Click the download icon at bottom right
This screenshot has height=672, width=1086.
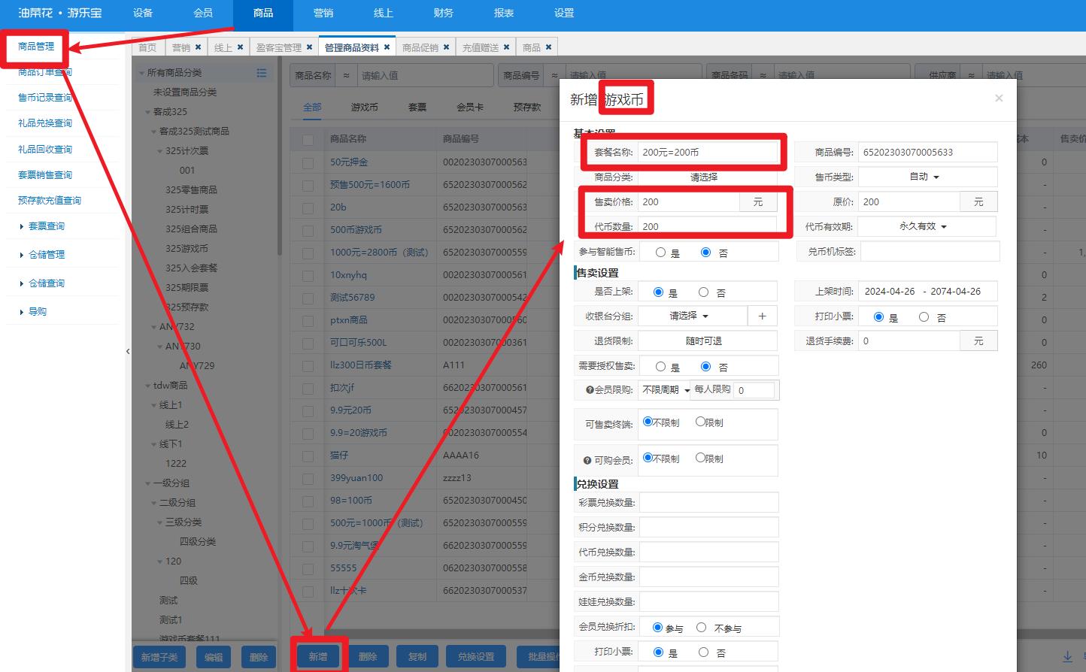coord(1067,656)
